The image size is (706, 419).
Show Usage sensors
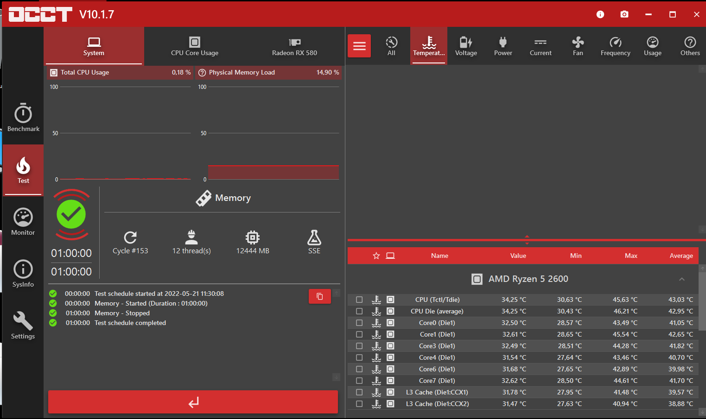point(653,46)
